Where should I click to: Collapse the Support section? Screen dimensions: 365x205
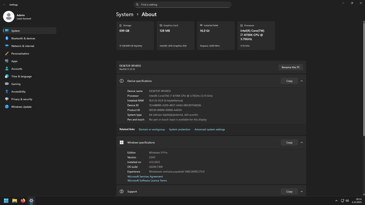point(302,191)
